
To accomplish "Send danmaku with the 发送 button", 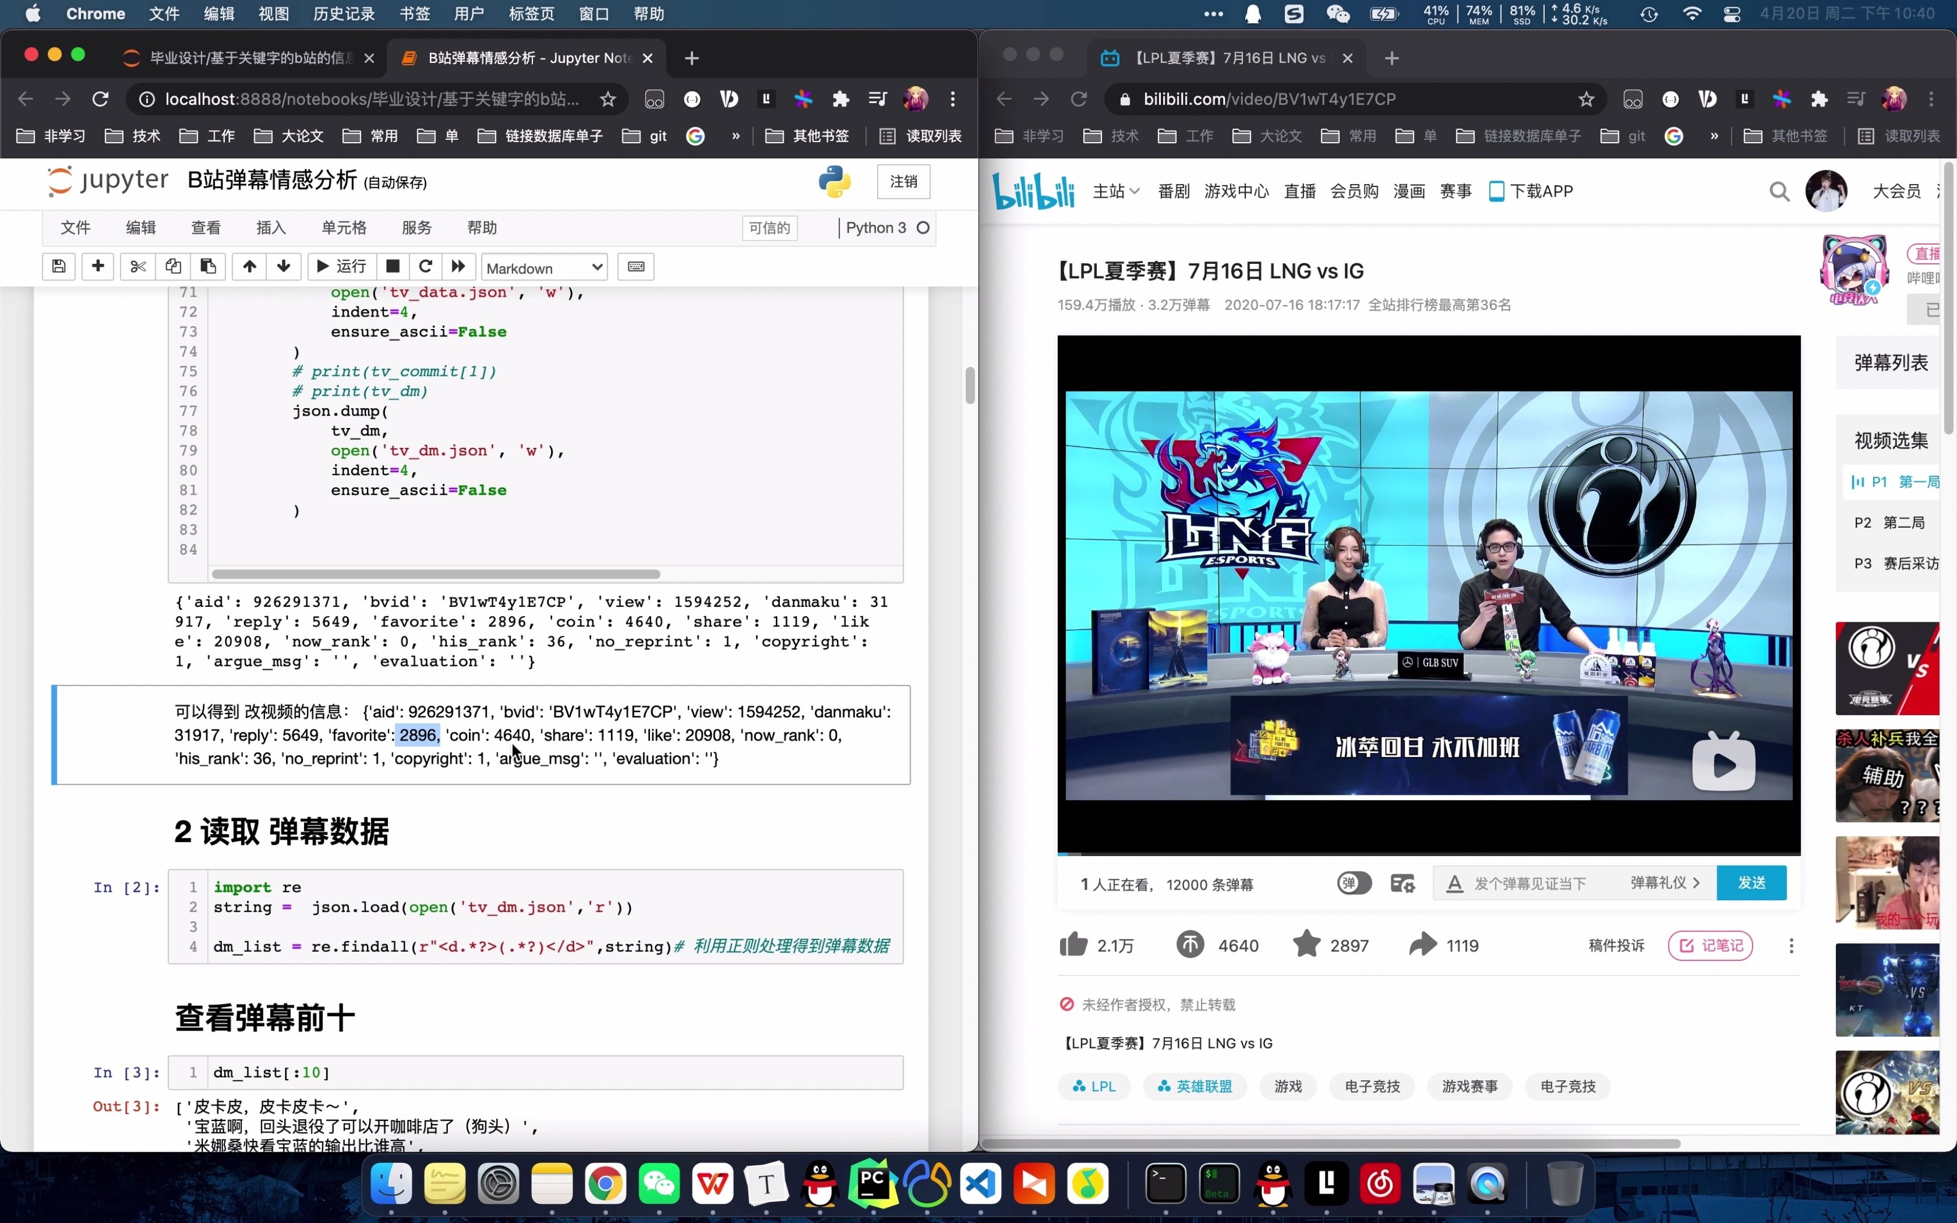I will pyautogui.click(x=1751, y=883).
